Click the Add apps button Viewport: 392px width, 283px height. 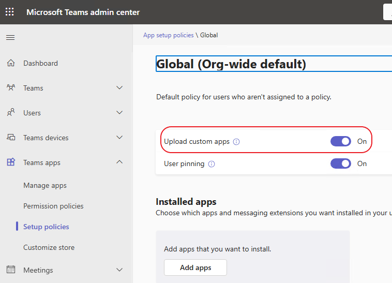coord(195,267)
